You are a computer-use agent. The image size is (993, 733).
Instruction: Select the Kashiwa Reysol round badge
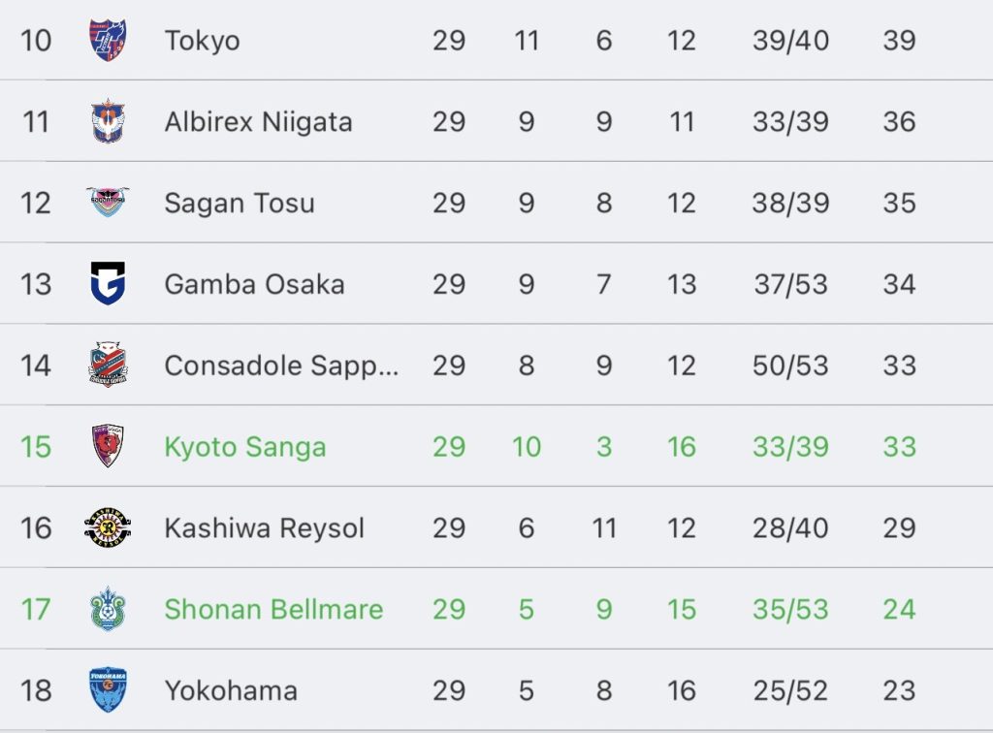click(x=108, y=527)
